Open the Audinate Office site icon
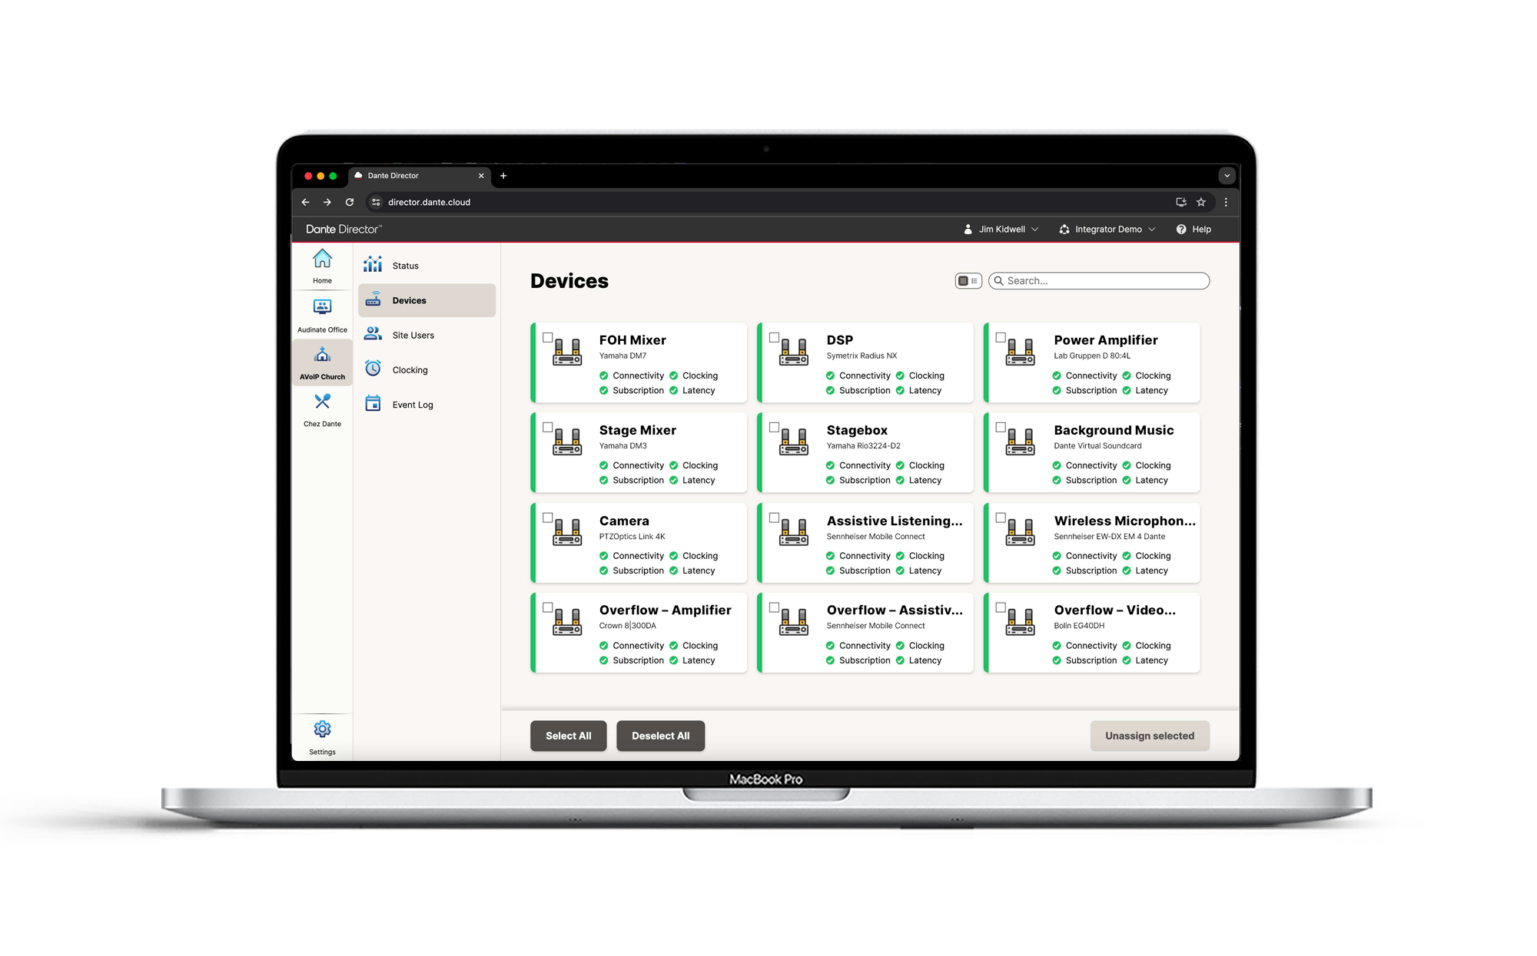 322,307
